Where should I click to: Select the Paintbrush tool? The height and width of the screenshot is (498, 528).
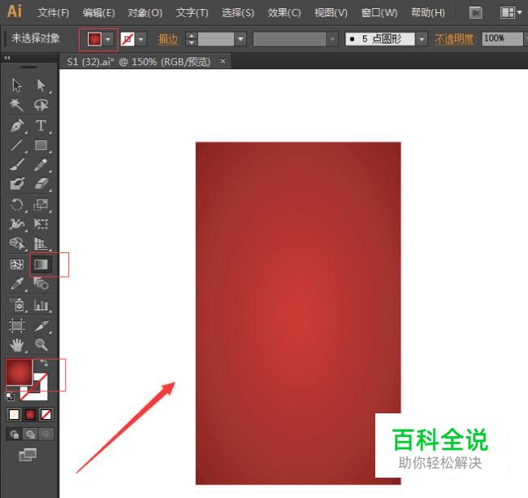[x=16, y=165]
